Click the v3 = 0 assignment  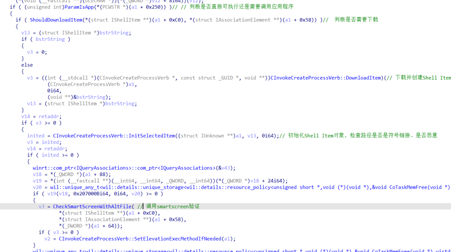coord(37,52)
